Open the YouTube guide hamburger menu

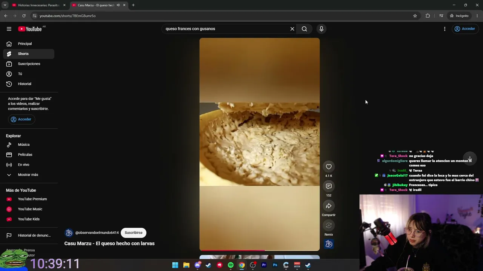(x=9, y=29)
